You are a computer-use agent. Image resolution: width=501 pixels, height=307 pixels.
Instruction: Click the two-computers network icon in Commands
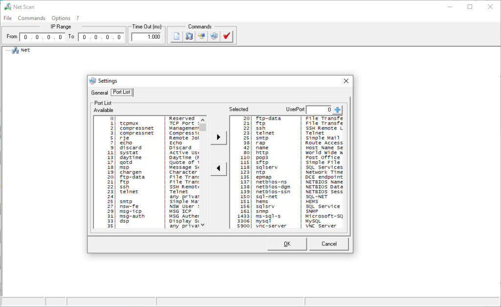[202, 36]
